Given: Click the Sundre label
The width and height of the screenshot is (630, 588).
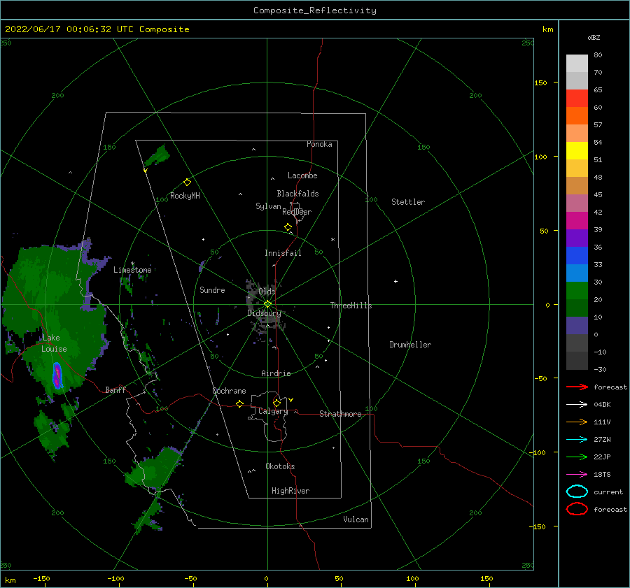Looking at the screenshot, I should tap(212, 289).
